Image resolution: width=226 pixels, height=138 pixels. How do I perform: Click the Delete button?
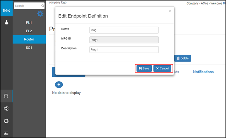(x=183, y=58)
